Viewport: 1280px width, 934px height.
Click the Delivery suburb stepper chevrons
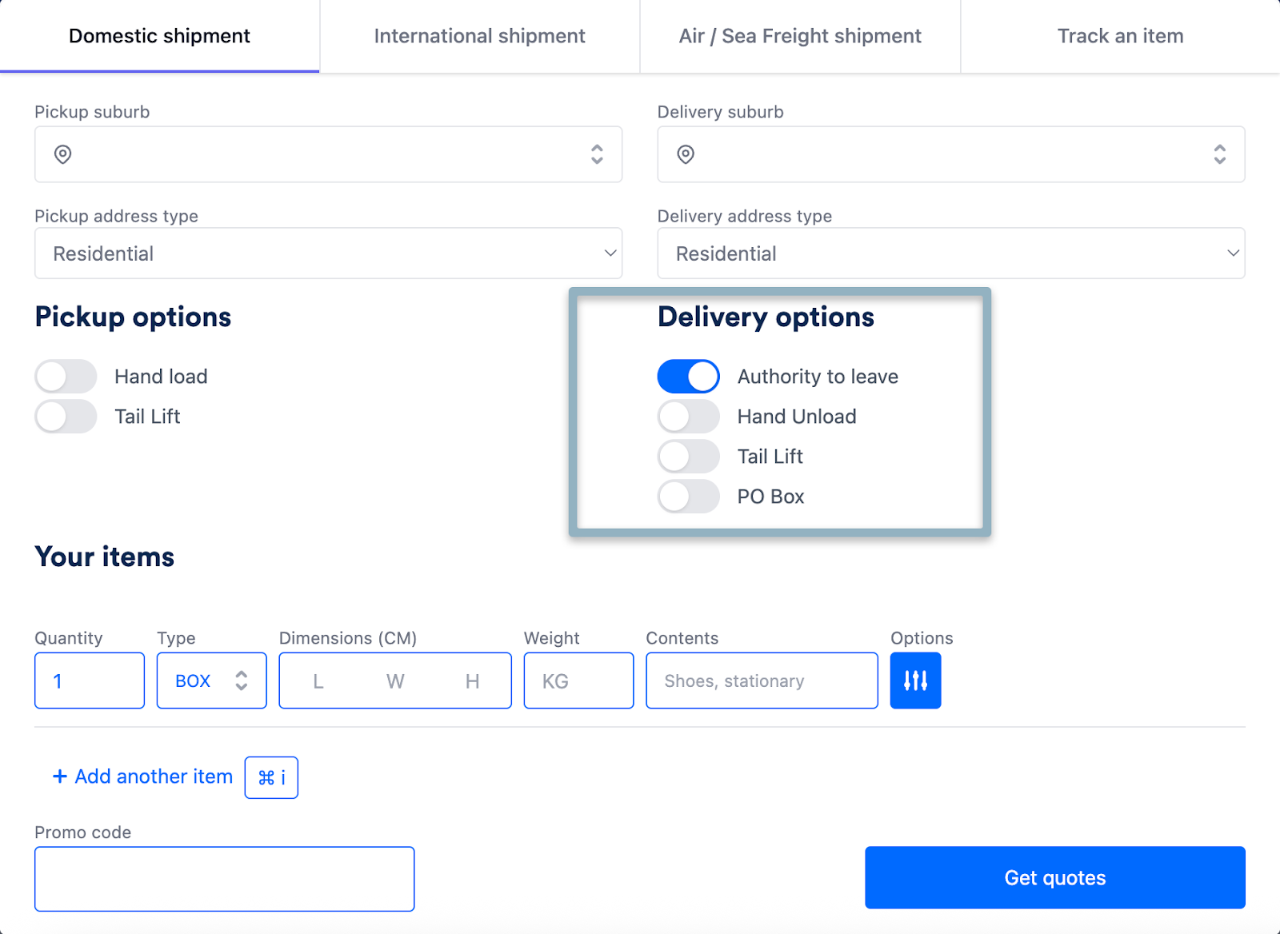click(1219, 154)
